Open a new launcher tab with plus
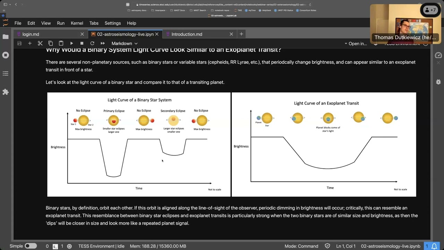 point(241,34)
